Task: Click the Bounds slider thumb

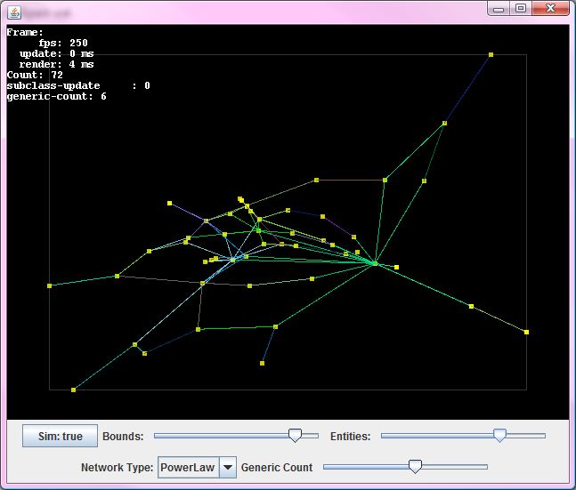Action: [x=295, y=435]
